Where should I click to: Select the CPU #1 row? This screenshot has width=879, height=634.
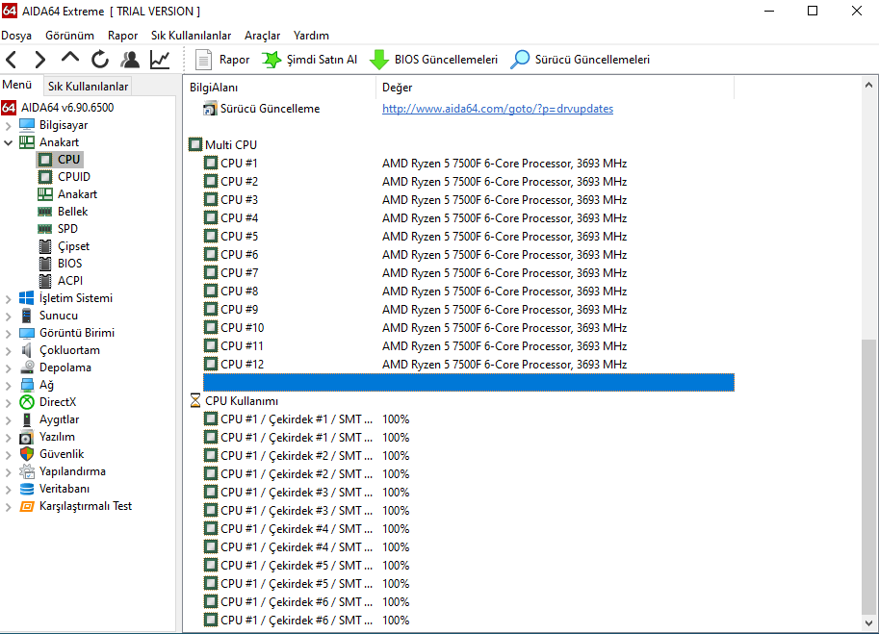point(468,164)
